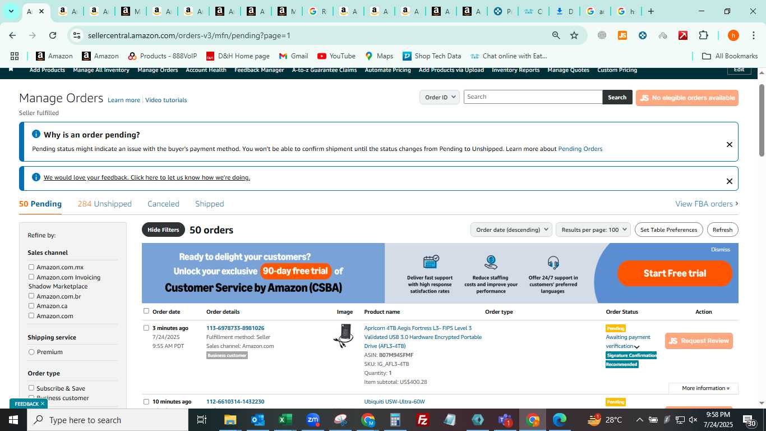Screen dimensions: 766x431
Task: Show hidden system tray icons
Action: (639, 420)
